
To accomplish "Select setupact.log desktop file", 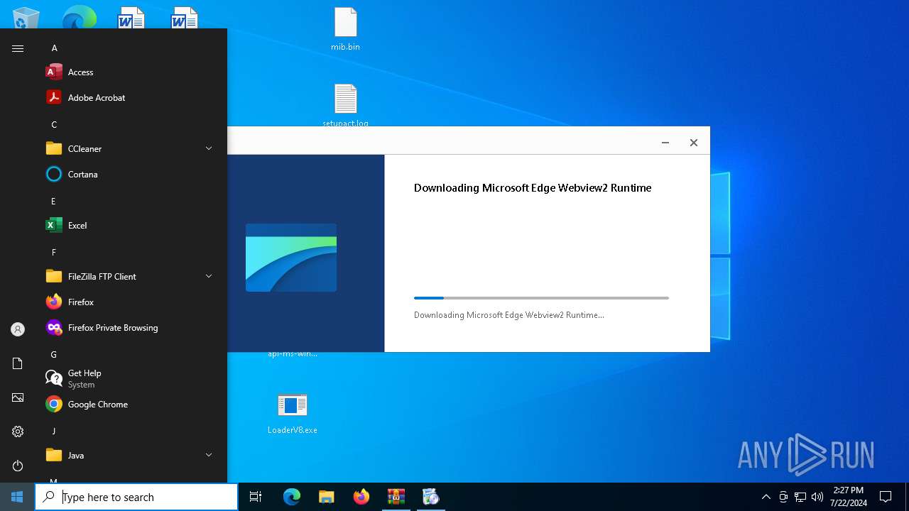I will [345, 105].
